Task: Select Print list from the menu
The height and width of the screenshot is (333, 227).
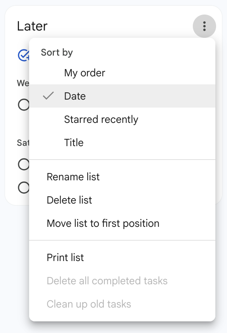Action: (65, 257)
